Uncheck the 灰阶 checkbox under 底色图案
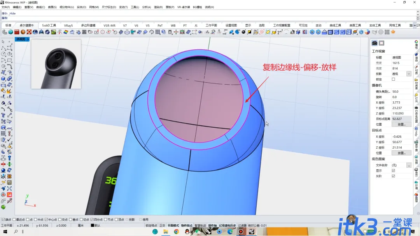This screenshot has width=420, height=236. click(x=393, y=176)
